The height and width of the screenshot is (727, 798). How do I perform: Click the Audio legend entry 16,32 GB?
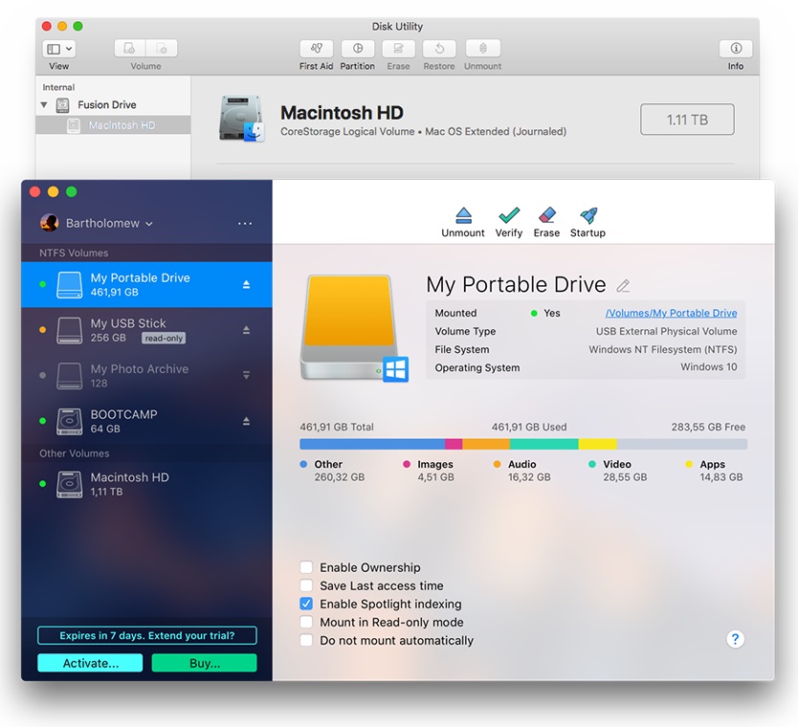click(x=522, y=471)
